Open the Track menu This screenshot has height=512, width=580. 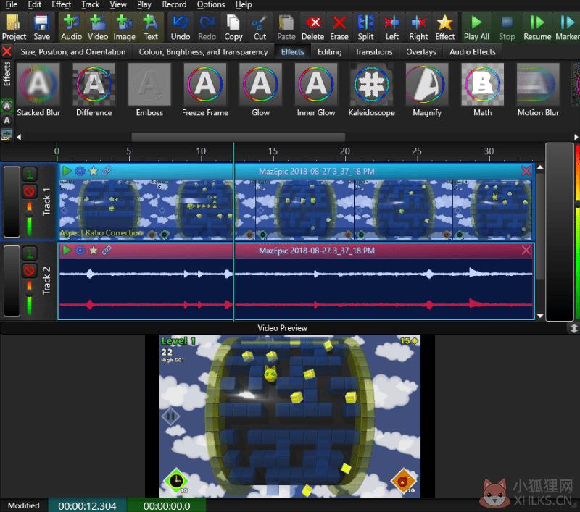pos(90,4)
